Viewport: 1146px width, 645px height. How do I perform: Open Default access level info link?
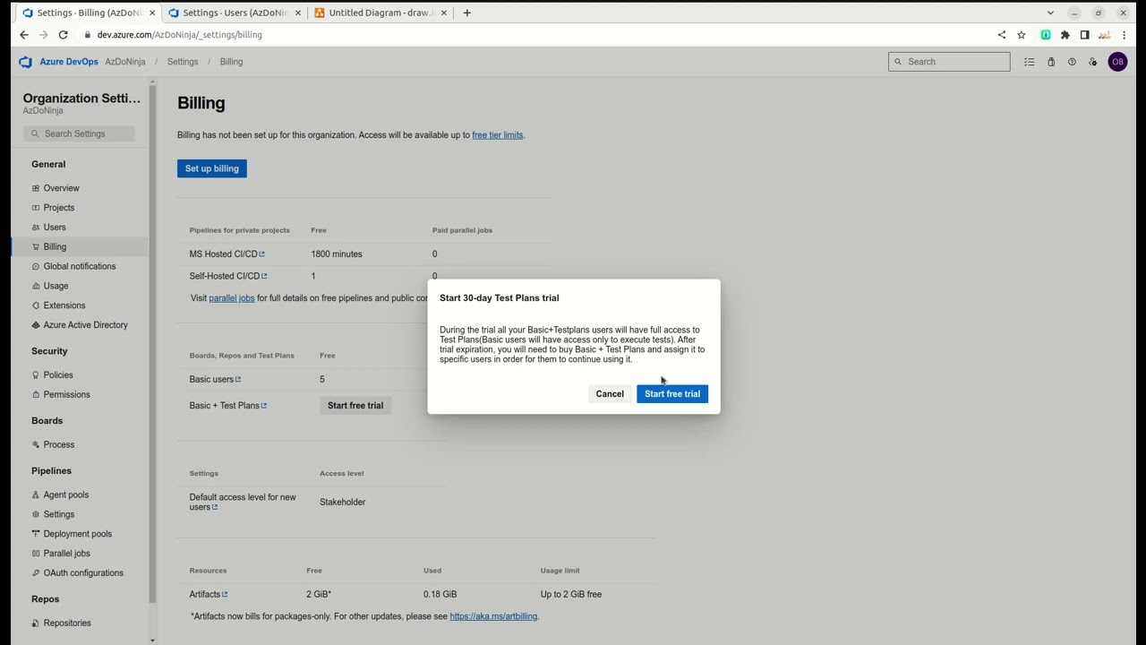(215, 508)
